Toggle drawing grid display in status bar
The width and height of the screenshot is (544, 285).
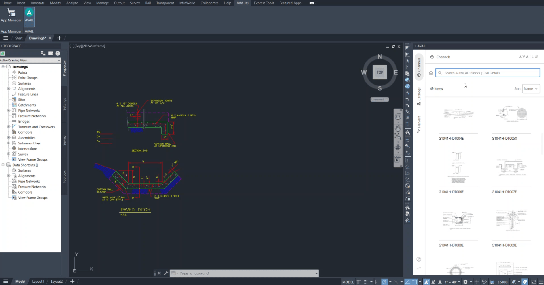coord(359,282)
